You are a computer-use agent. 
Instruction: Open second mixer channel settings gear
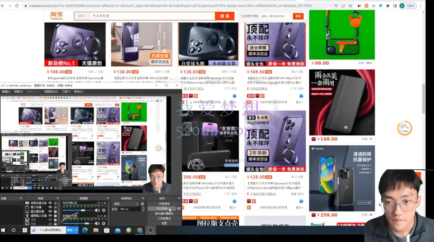click(104, 223)
